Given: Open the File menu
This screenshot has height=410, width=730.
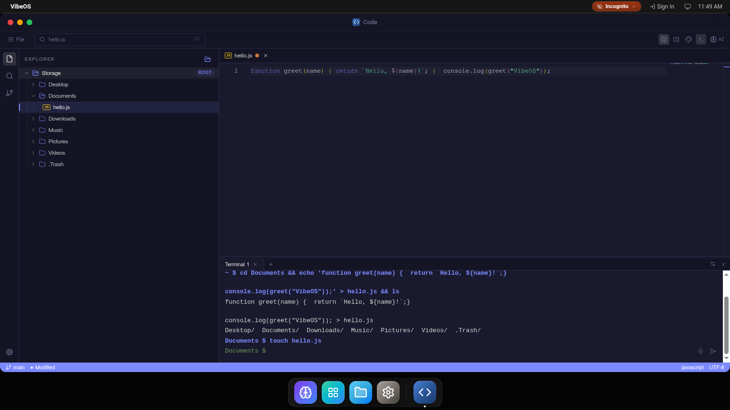Looking at the screenshot, I should point(16,39).
